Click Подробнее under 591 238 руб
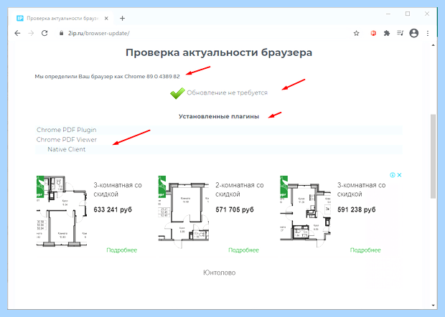 (x=365, y=250)
